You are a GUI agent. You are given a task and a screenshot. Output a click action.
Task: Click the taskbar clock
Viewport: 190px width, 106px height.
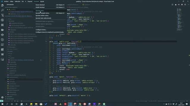coord(181,104)
